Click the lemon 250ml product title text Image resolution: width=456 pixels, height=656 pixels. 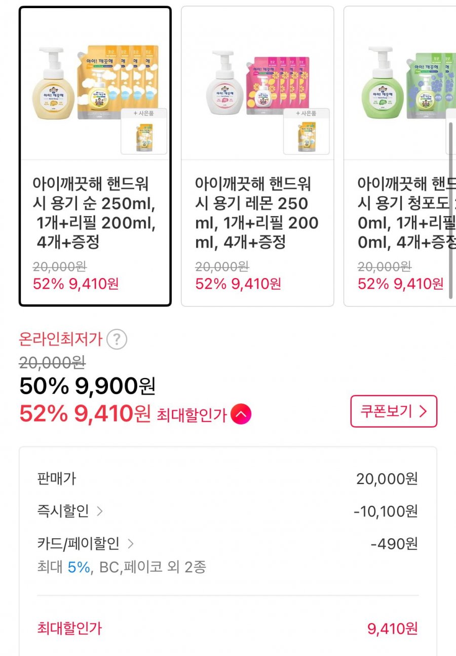click(x=256, y=213)
